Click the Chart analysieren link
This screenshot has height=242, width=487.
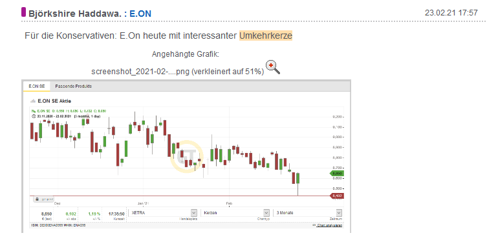pyautogui.click(x=329, y=225)
